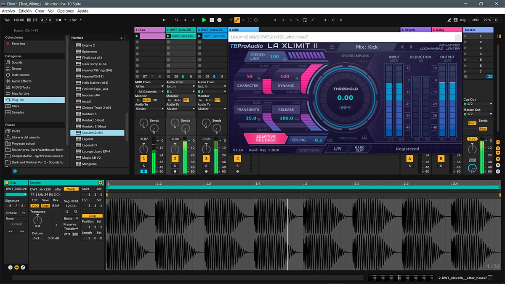Click the Tap tempo button
Screen dimensions: 505x284
tap(7, 20)
